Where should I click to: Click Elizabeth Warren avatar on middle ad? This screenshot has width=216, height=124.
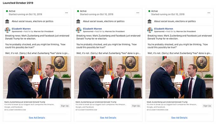tap(79, 30)
